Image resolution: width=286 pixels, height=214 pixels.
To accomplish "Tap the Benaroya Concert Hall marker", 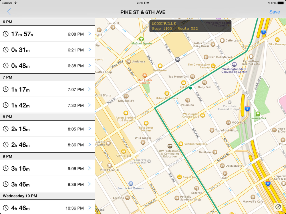I will coord(149,161).
